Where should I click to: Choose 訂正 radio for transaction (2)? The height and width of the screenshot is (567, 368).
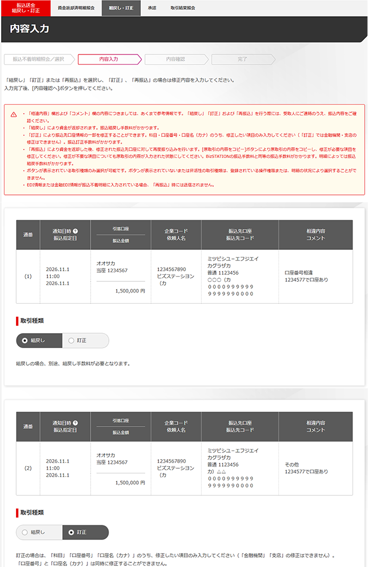71,532
